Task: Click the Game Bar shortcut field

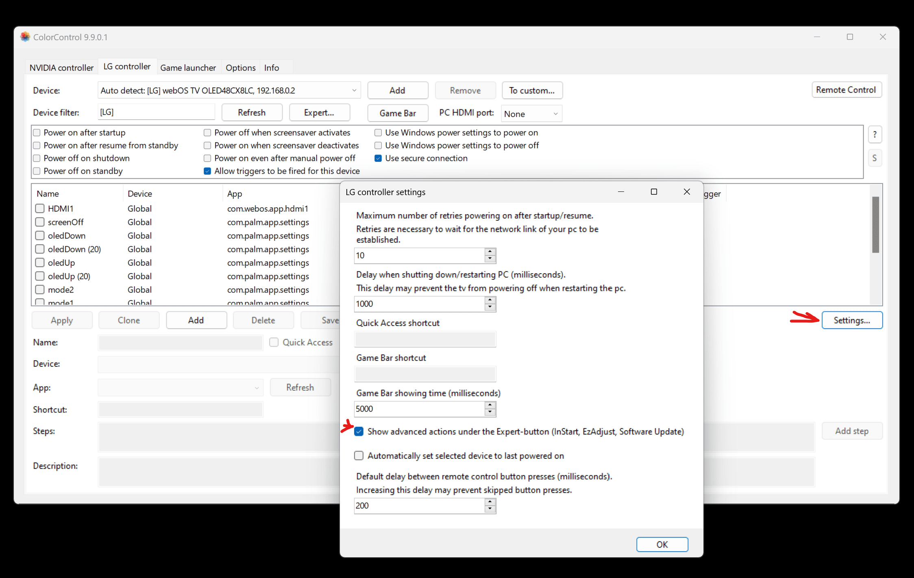Action: (425, 374)
